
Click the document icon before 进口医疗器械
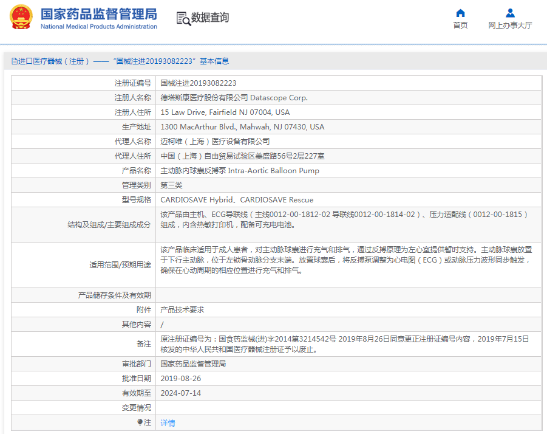[x=14, y=61]
